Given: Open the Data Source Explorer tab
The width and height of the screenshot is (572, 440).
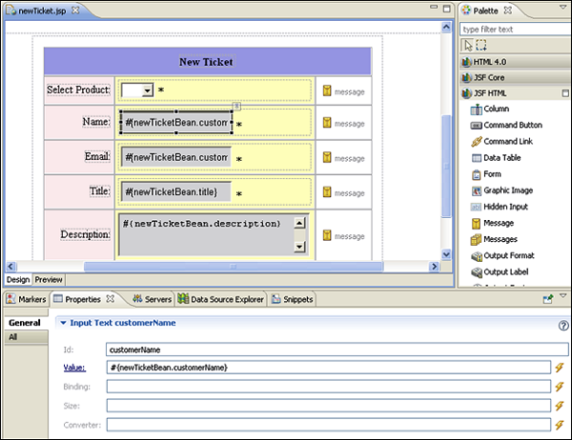Looking at the screenshot, I should pos(226,299).
